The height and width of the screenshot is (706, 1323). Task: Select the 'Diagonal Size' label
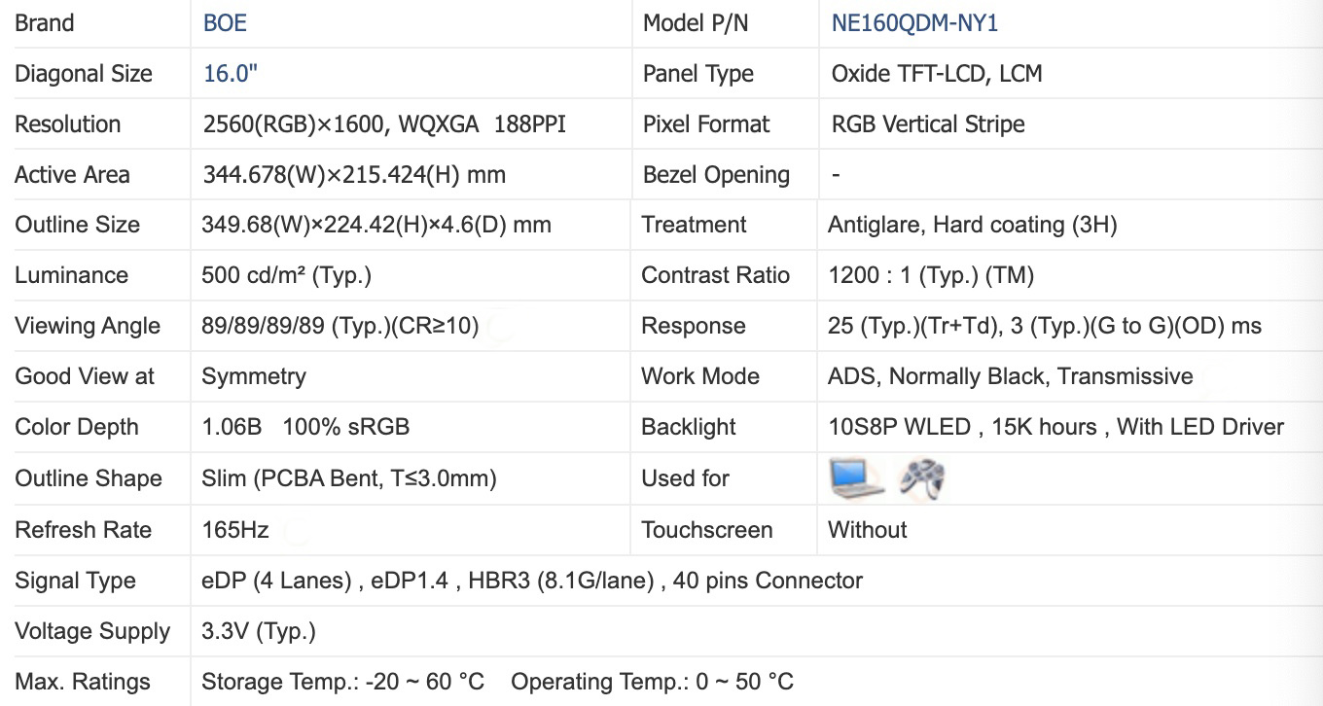(84, 74)
